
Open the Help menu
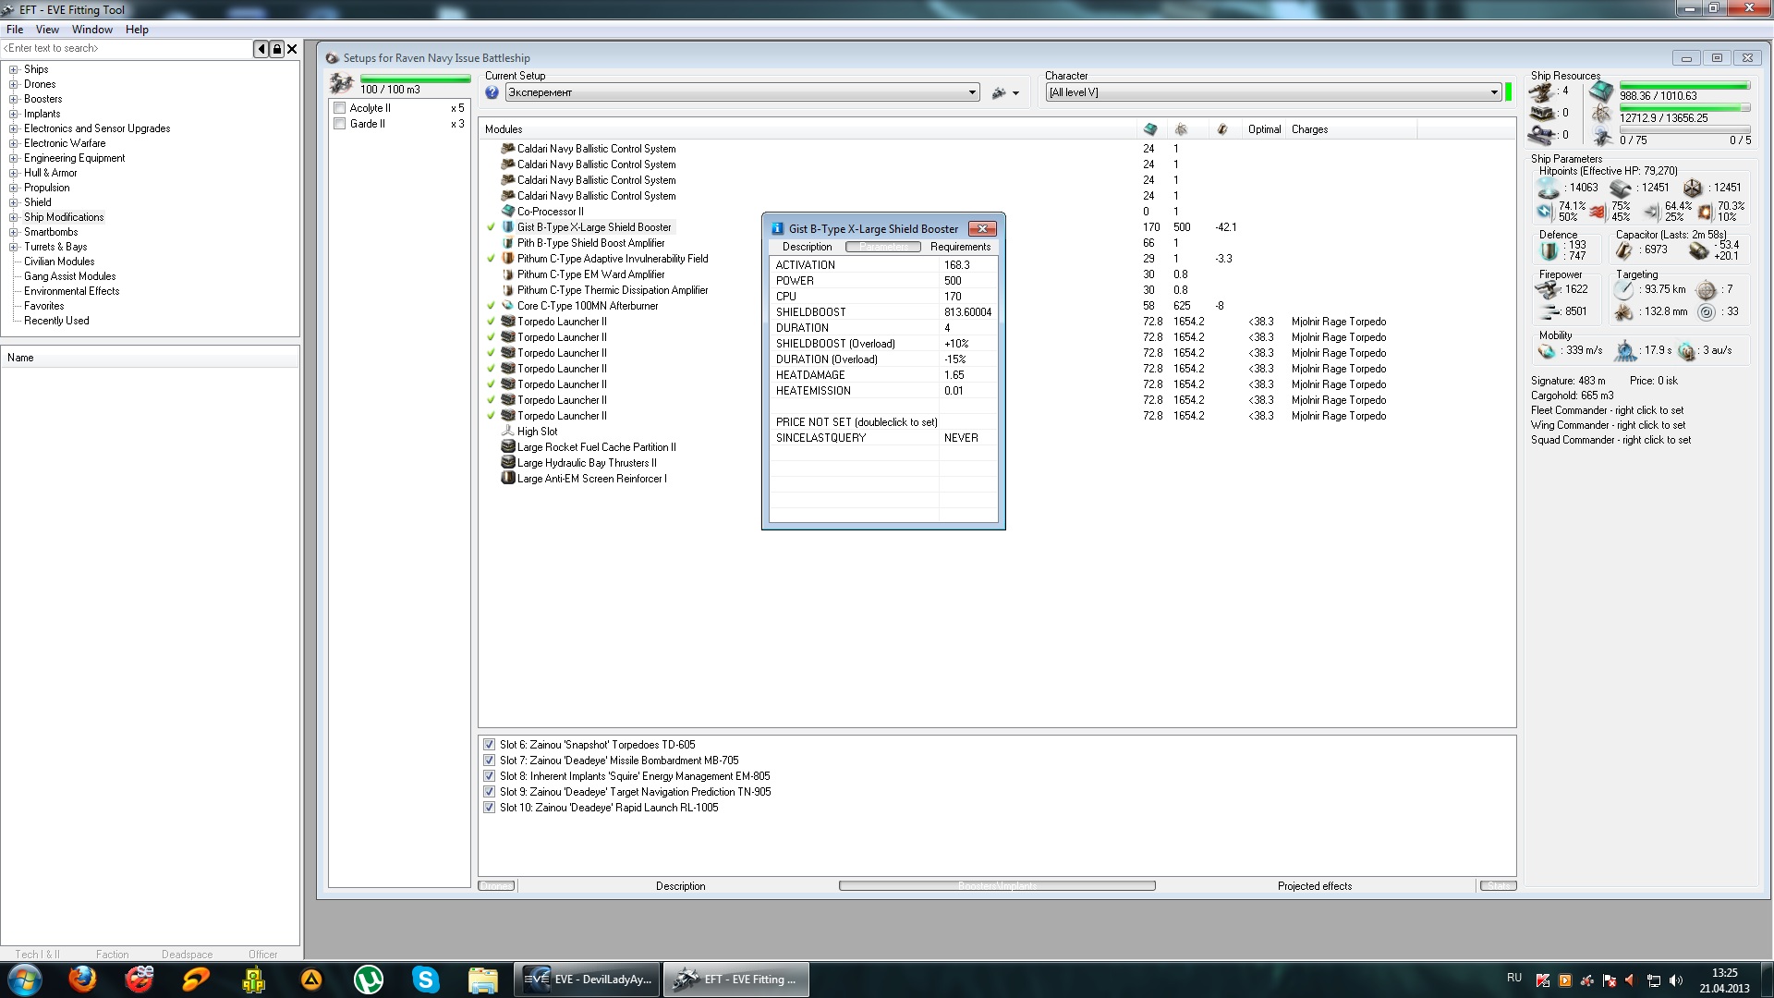click(137, 30)
